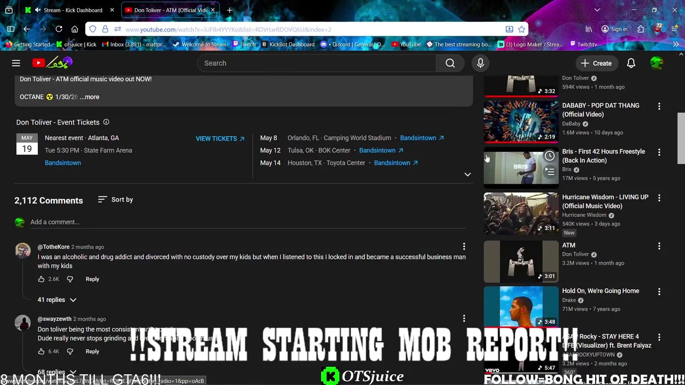
Task: Open options menu on @swayzewth comment
Action: coord(464,319)
